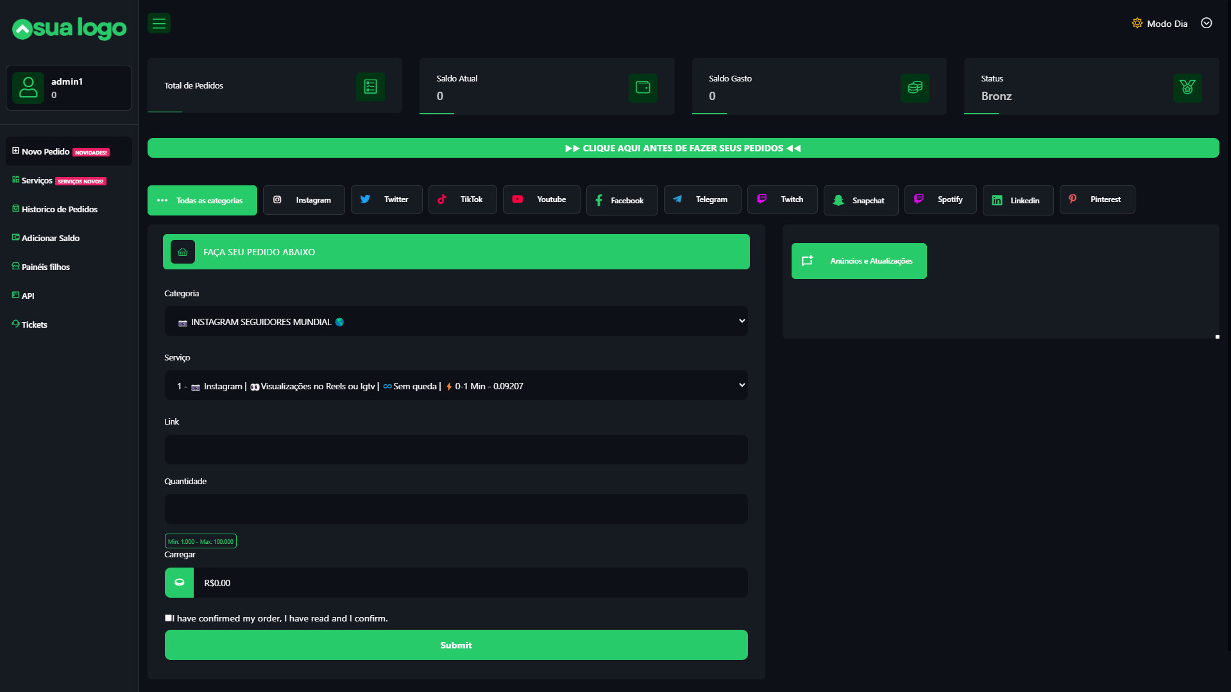Switch to the Todas as categorias tab
This screenshot has height=692, width=1231.
(x=202, y=200)
